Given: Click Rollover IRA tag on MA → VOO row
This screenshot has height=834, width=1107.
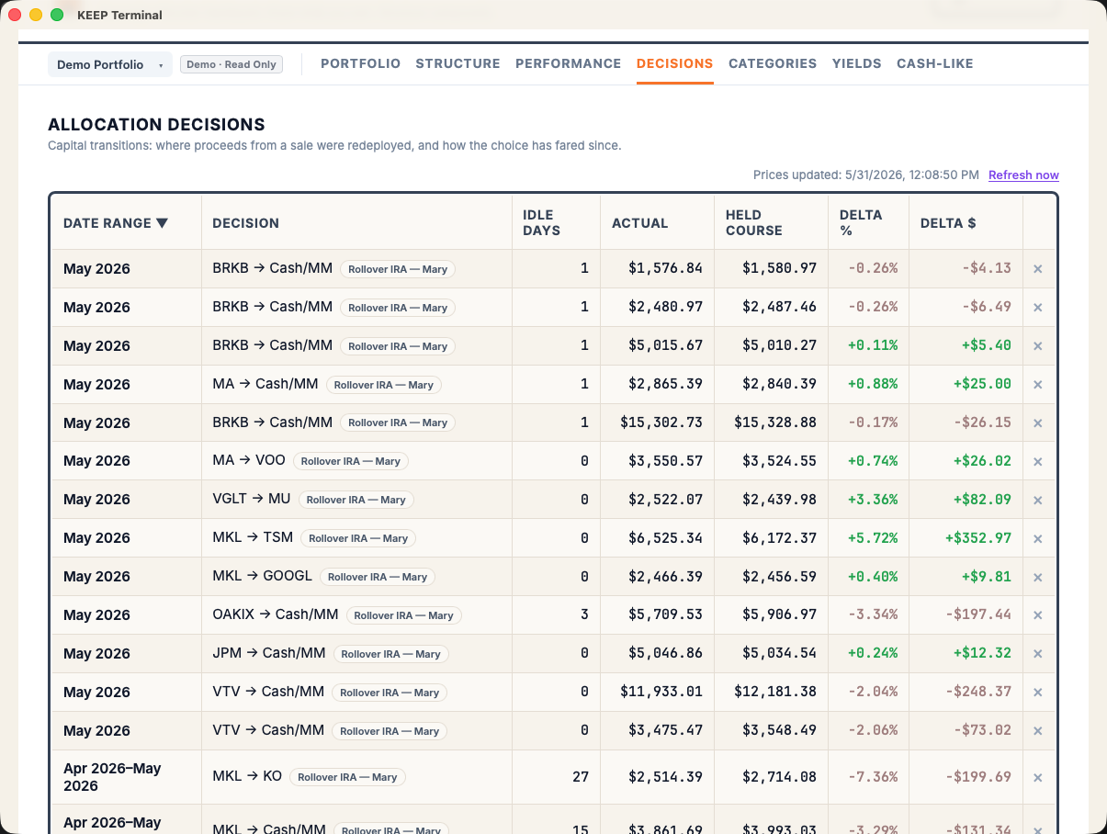Looking at the screenshot, I should point(351,461).
